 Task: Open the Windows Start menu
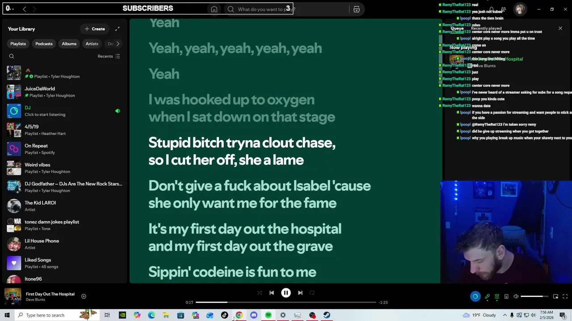pos(7,315)
